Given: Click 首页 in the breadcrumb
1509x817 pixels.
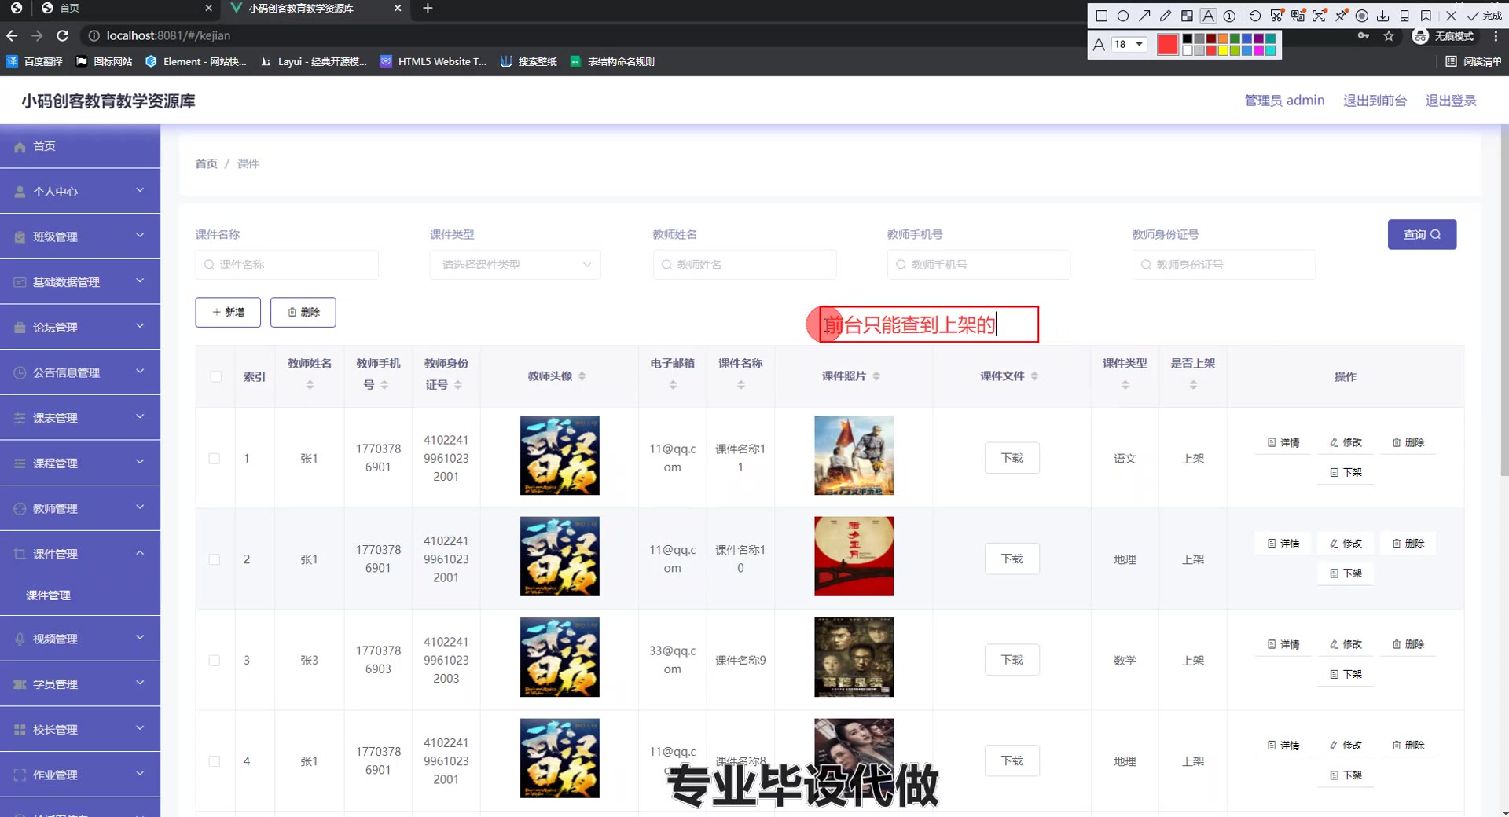Looking at the screenshot, I should point(206,163).
